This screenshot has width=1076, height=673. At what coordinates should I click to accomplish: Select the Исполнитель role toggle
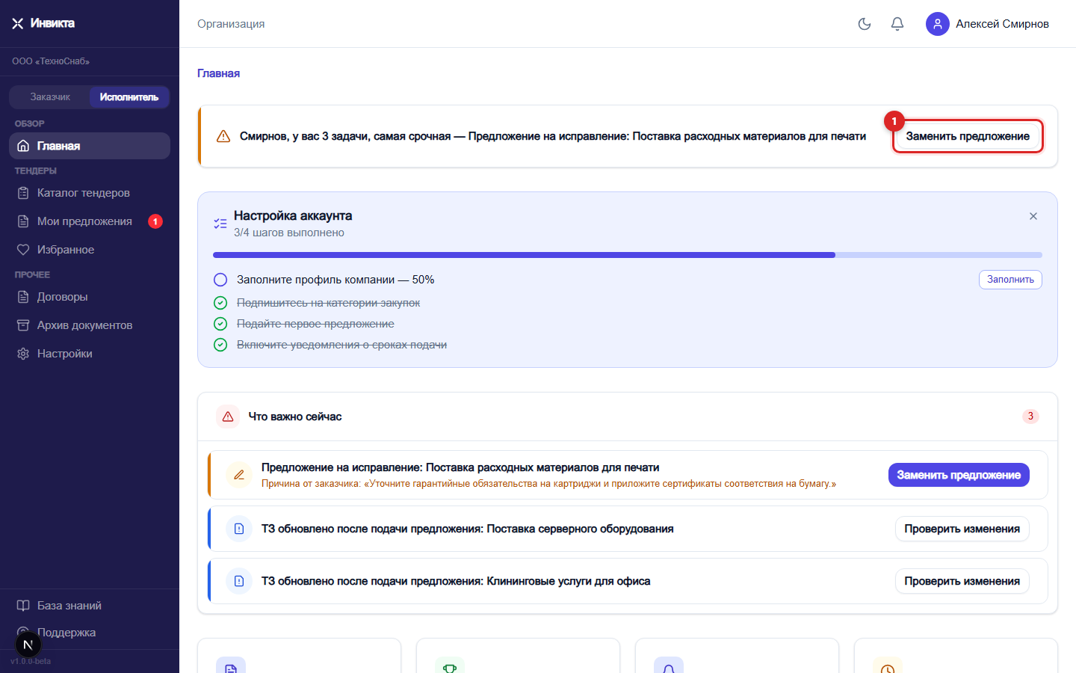tap(129, 97)
